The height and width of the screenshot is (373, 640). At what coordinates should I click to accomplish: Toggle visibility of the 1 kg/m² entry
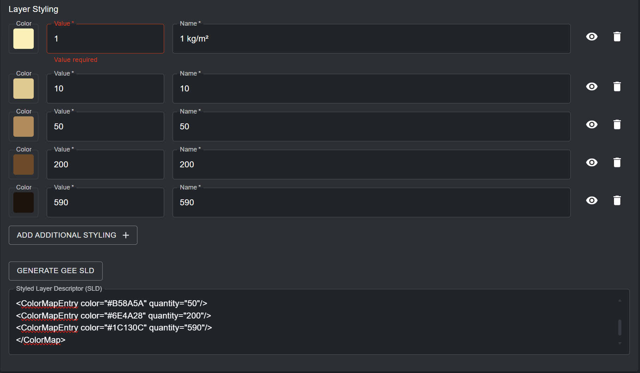tap(591, 37)
